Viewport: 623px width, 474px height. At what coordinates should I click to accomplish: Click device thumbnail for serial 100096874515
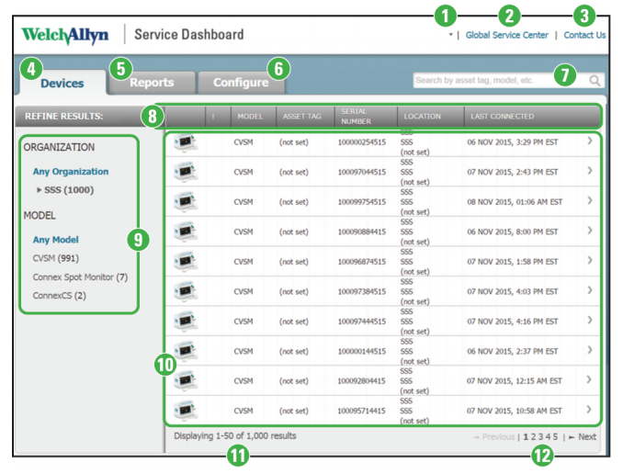pos(186,262)
